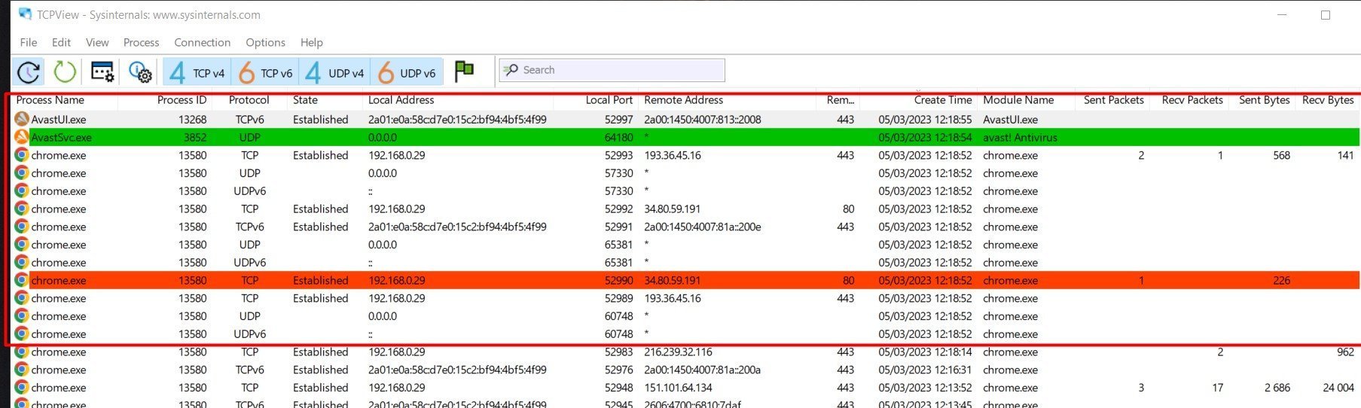
Task: Sort by Sent Bytes column header
Action: point(1264,100)
